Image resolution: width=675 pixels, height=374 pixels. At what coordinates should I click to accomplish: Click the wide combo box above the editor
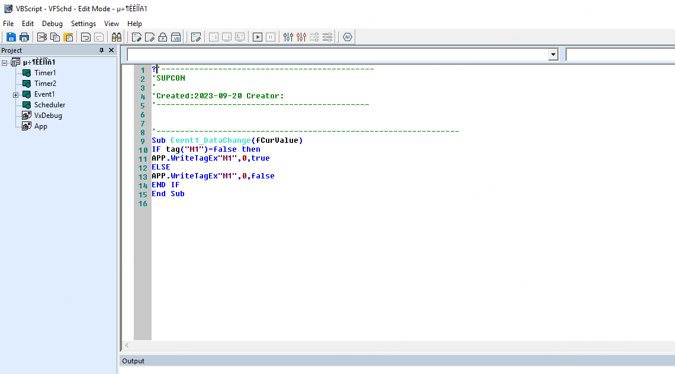coord(343,55)
